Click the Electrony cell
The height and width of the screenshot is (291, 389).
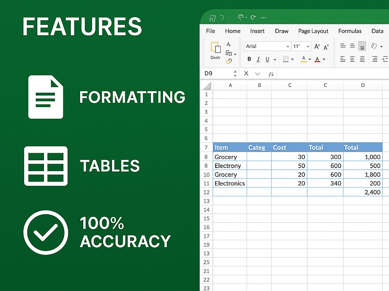coord(230,166)
